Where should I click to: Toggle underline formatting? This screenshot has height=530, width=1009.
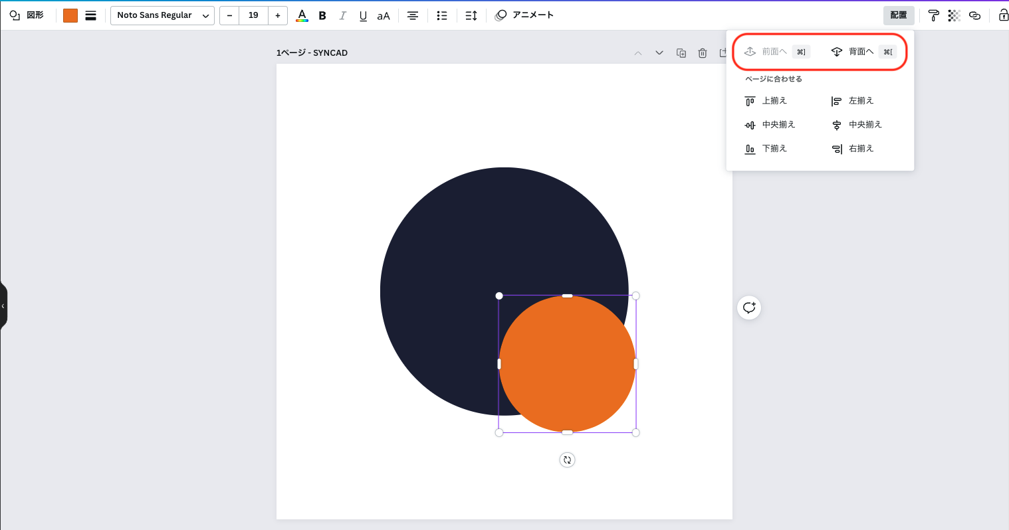[x=363, y=15]
